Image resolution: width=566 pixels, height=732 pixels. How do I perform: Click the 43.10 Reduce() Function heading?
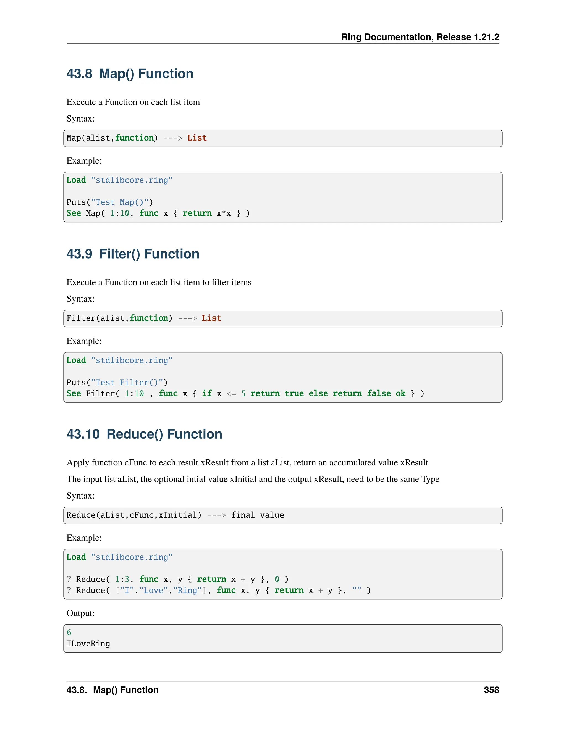coord(144,434)
